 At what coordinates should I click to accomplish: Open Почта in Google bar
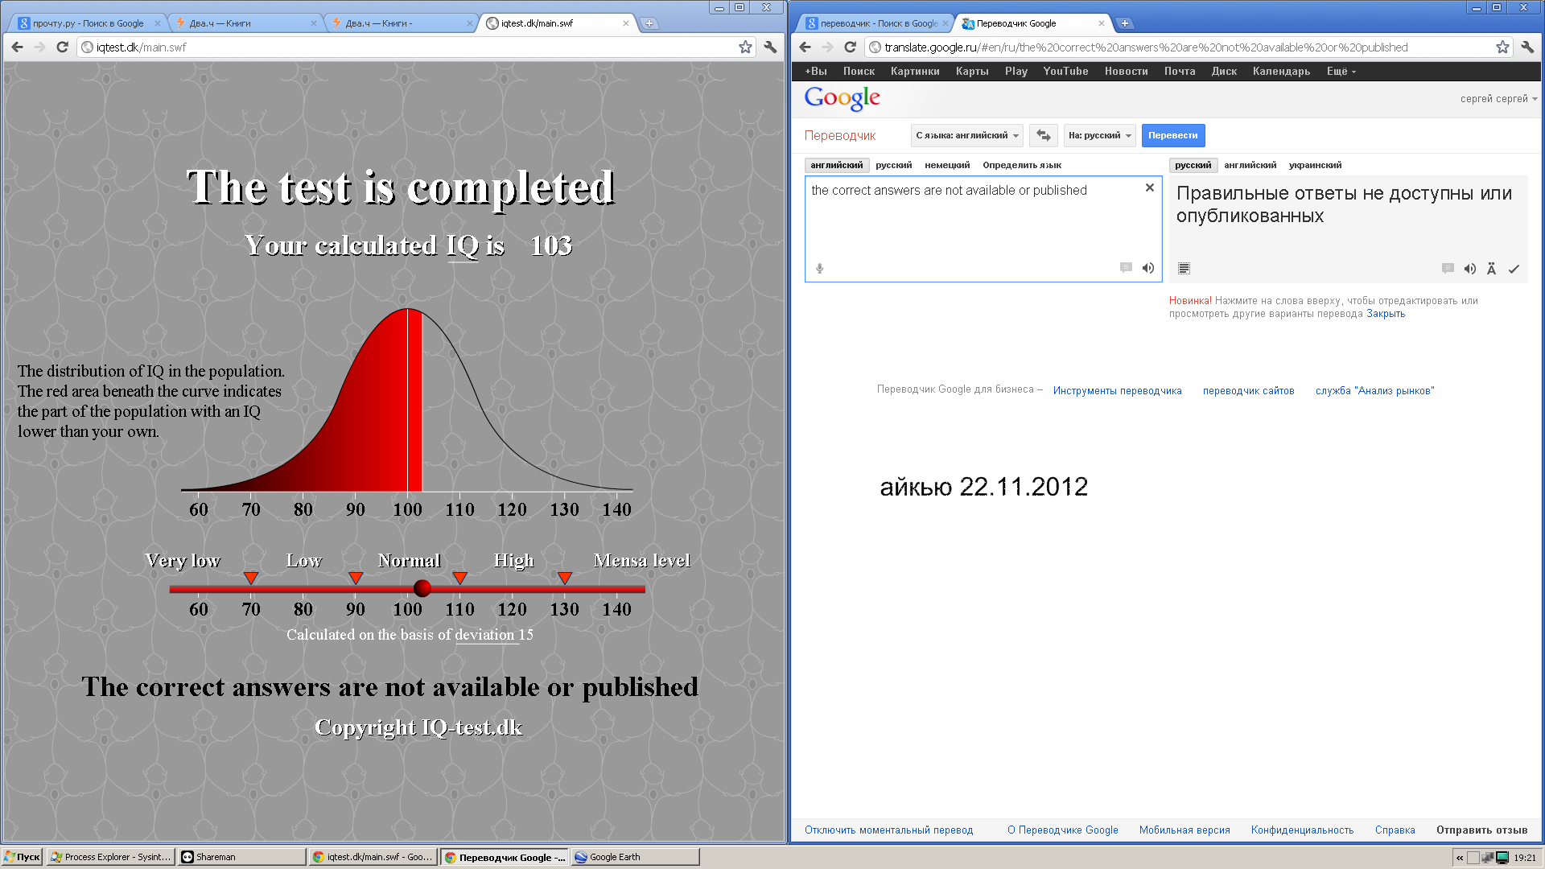[x=1180, y=72]
